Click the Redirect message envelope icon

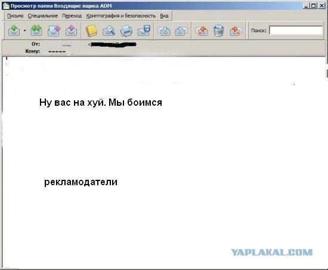coord(71,30)
